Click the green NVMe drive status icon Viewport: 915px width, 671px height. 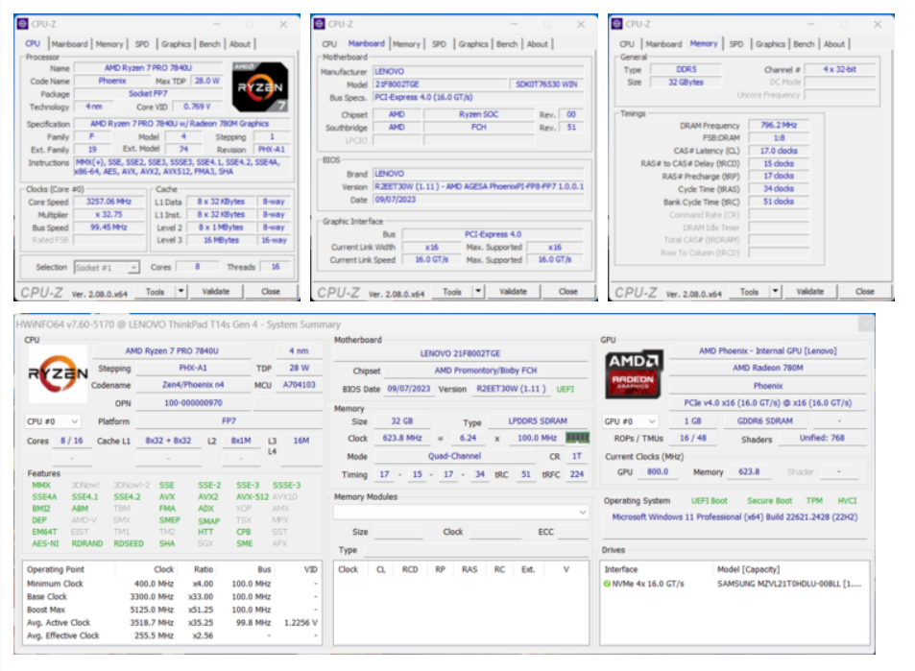tap(607, 584)
